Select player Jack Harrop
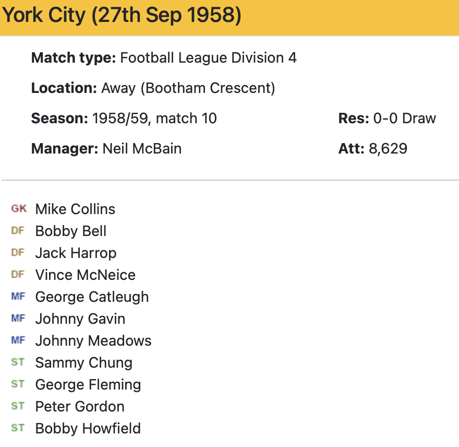Viewport: 459px width, 447px height. point(76,253)
